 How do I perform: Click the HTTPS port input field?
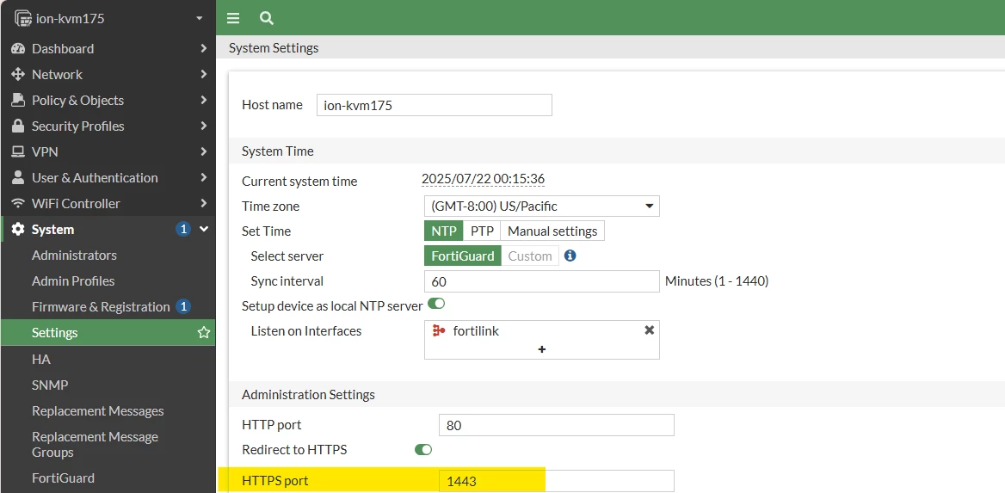pos(557,481)
